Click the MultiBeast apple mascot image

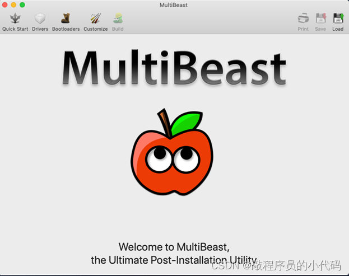pyautogui.click(x=171, y=152)
